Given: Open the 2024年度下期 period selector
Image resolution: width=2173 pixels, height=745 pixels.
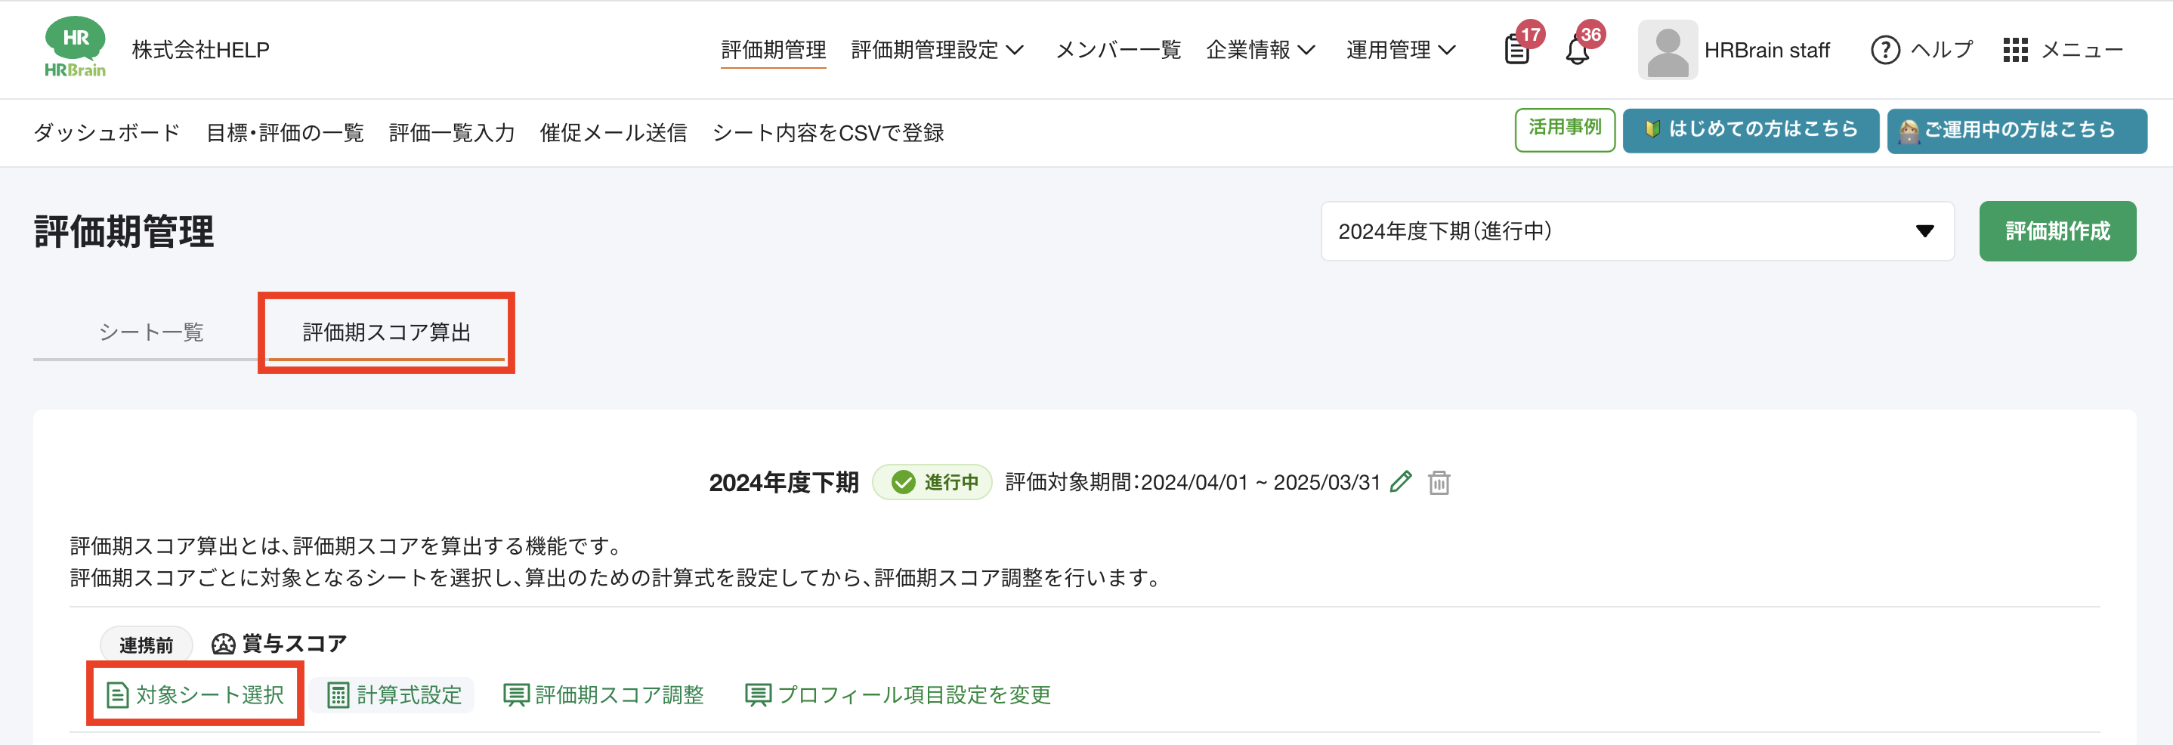Looking at the screenshot, I should click(1637, 231).
